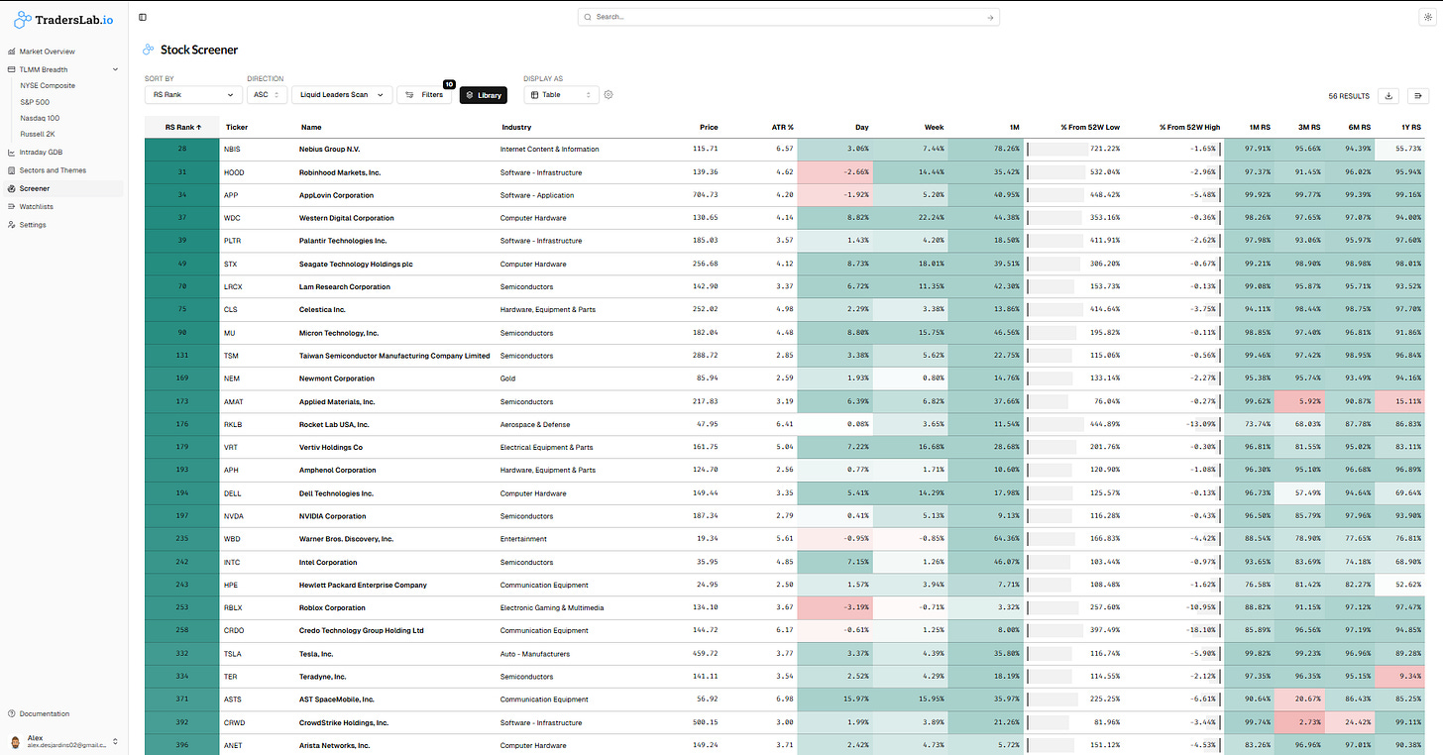Image resolution: width=1443 pixels, height=755 pixels.
Task: Open NYSE Composite breadth page
Action: click(48, 85)
